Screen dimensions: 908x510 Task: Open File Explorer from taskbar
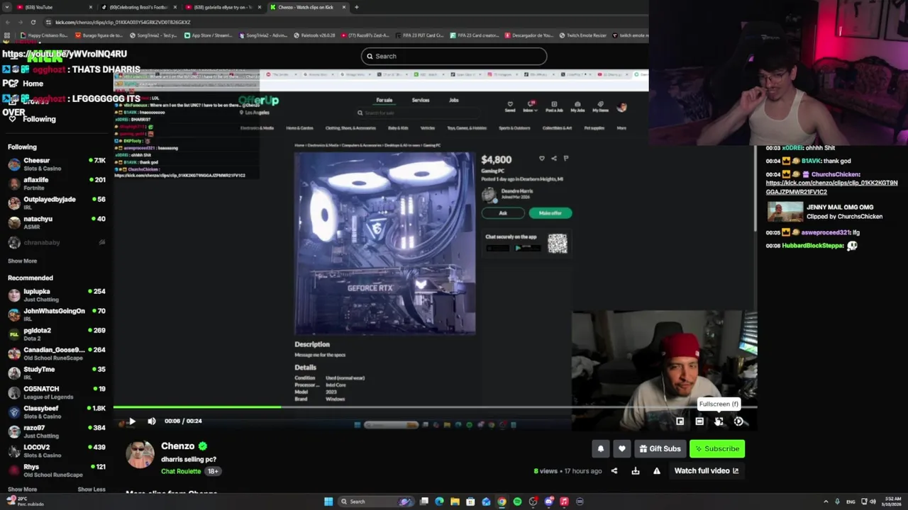click(x=455, y=501)
